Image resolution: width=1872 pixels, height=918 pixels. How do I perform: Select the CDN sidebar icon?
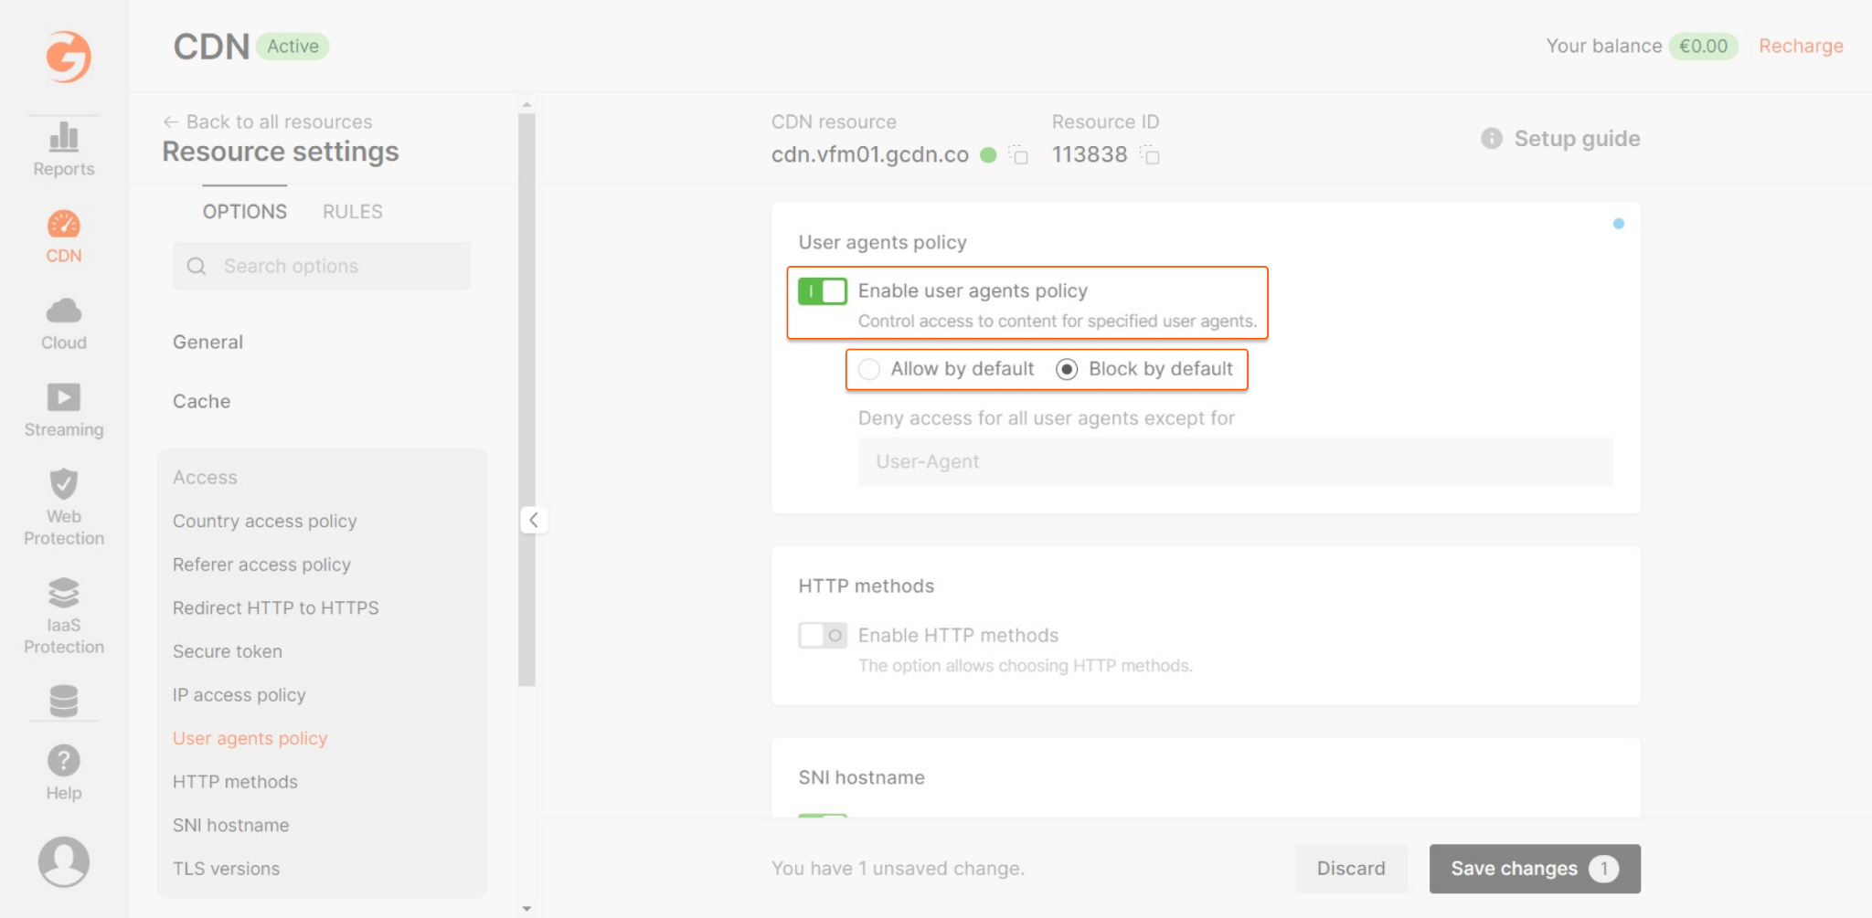[x=64, y=234]
